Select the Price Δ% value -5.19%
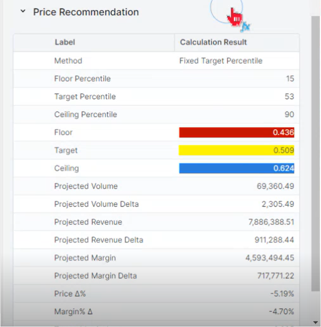 coord(282,294)
